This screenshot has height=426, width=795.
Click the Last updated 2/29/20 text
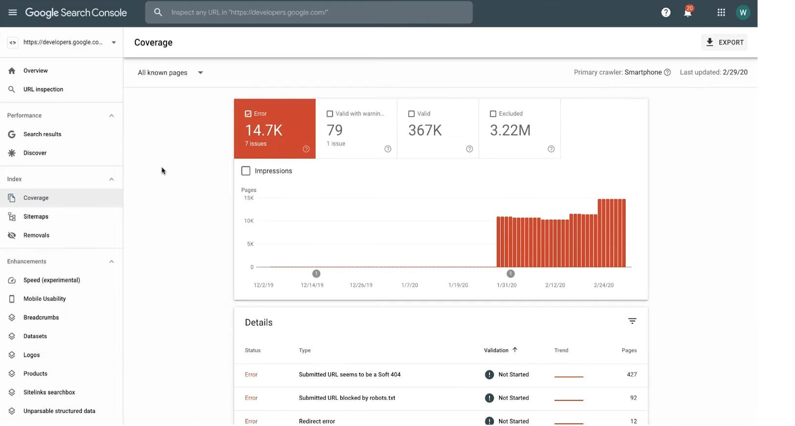tap(713, 72)
